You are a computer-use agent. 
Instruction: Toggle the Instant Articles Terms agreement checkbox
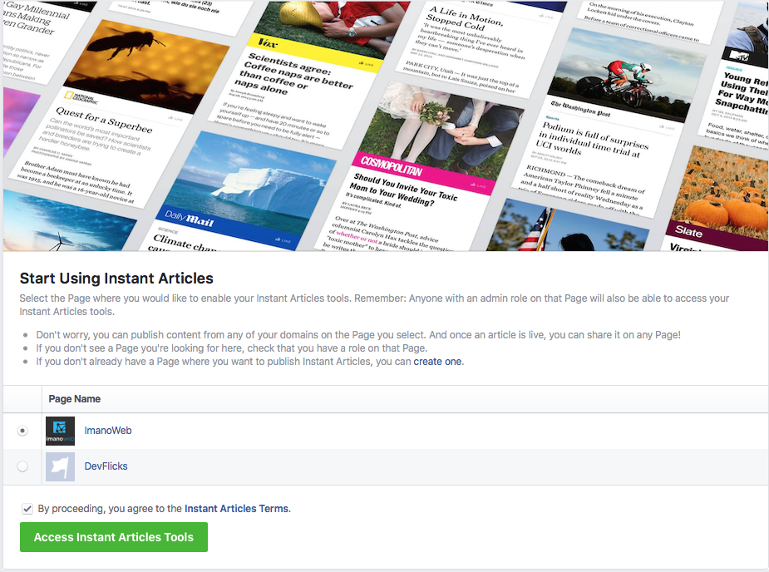click(x=27, y=509)
